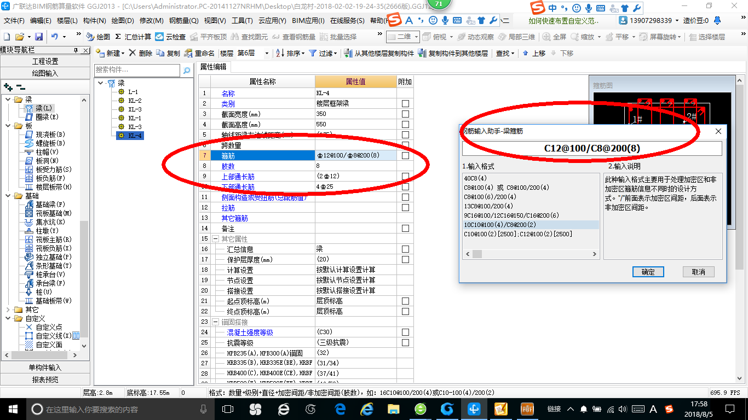Screen dimensions: 748x420
Task: Open the 过滤 filter dropdown
Action: click(336, 54)
